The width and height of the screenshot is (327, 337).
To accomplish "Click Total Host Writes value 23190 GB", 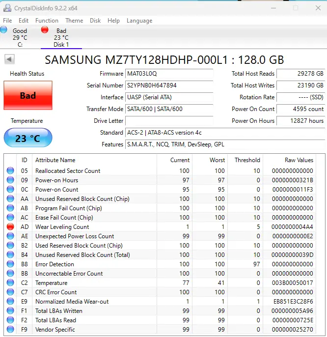I will (x=301, y=85).
